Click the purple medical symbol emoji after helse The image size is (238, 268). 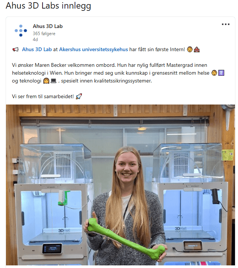click(x=221, y=73)
